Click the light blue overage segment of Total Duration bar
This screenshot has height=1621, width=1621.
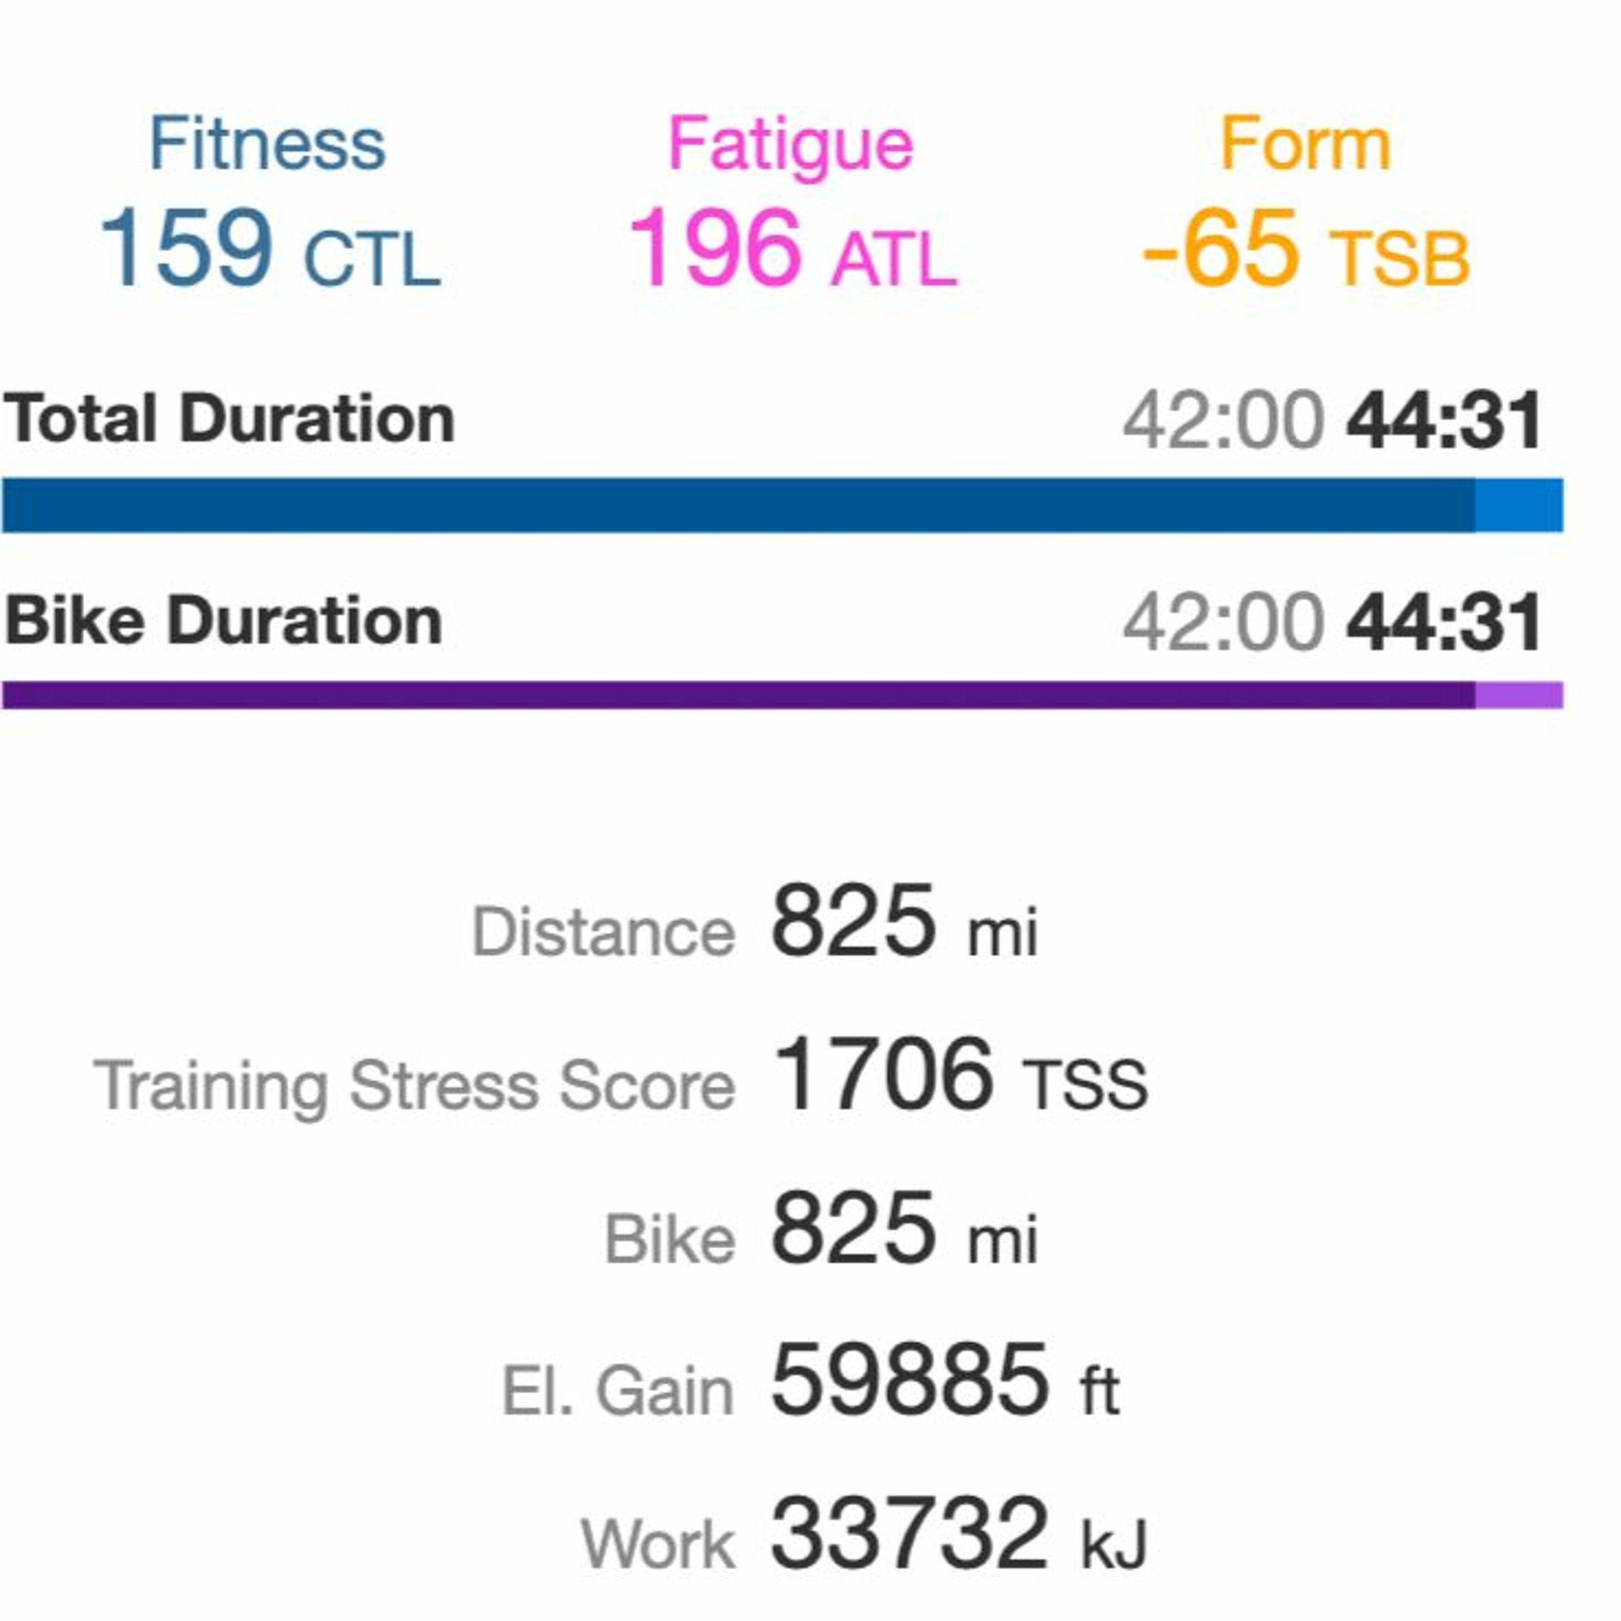coord(1519,505)
